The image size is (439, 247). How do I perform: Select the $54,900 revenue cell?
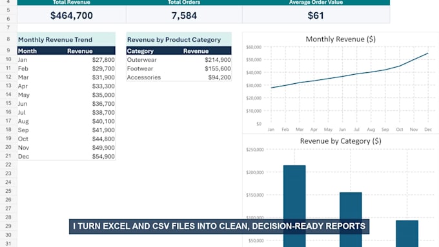pos(103,157)
